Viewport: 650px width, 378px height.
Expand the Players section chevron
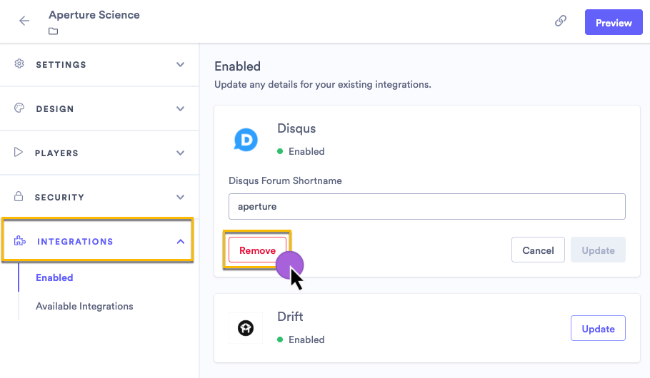(x=180, y=153)
